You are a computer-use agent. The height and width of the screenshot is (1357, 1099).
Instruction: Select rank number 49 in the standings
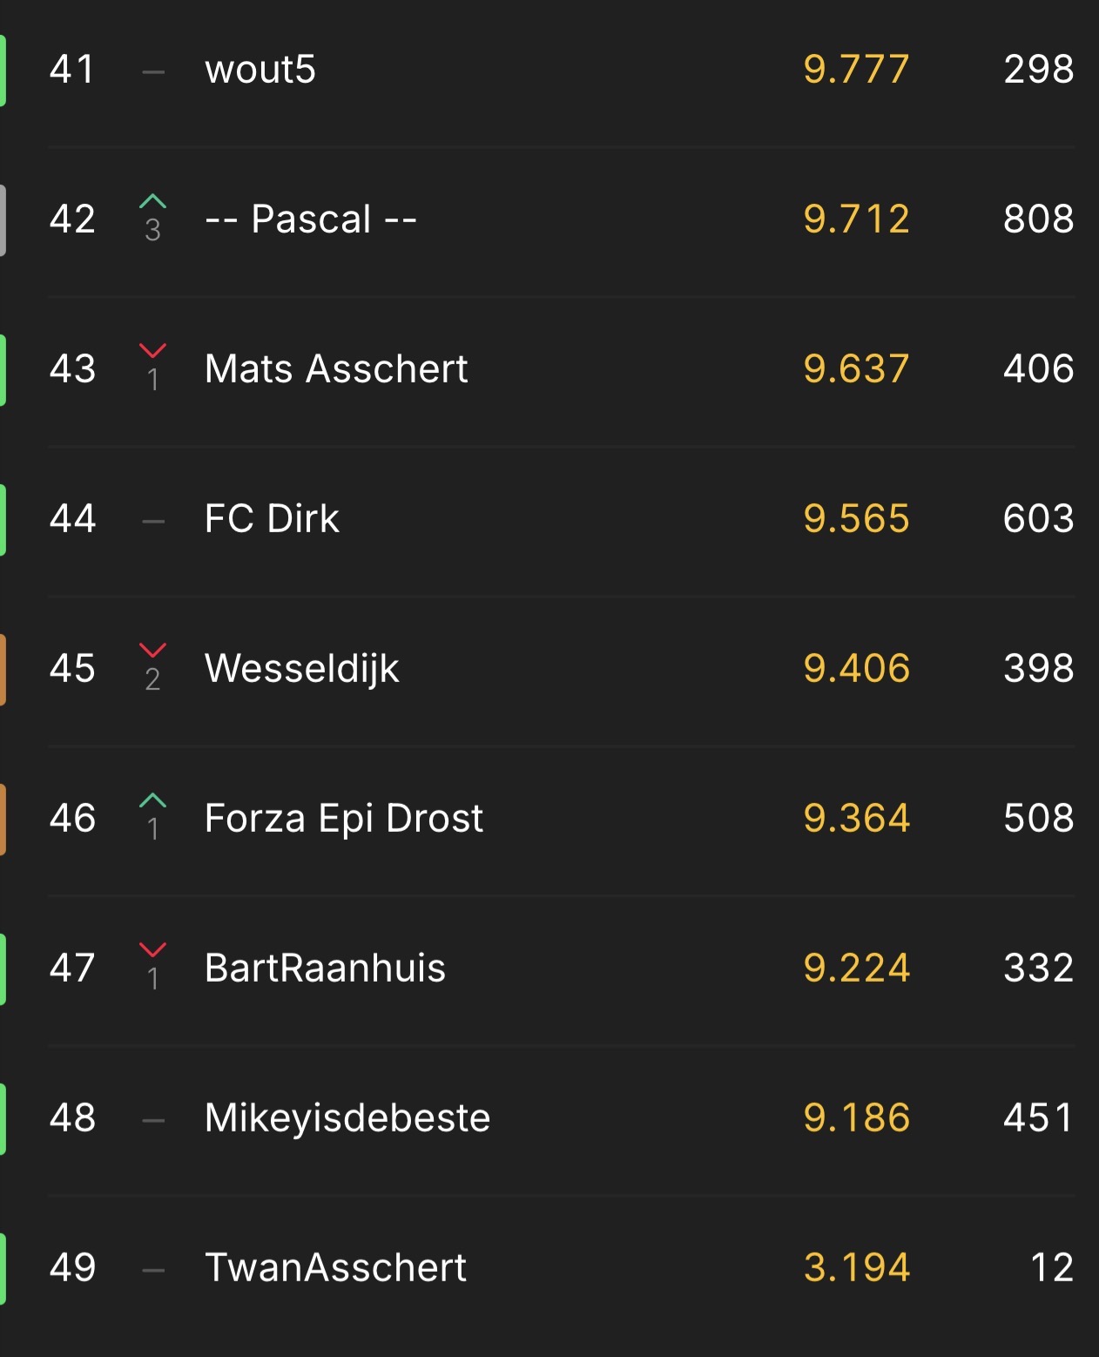coord(72,1268)
